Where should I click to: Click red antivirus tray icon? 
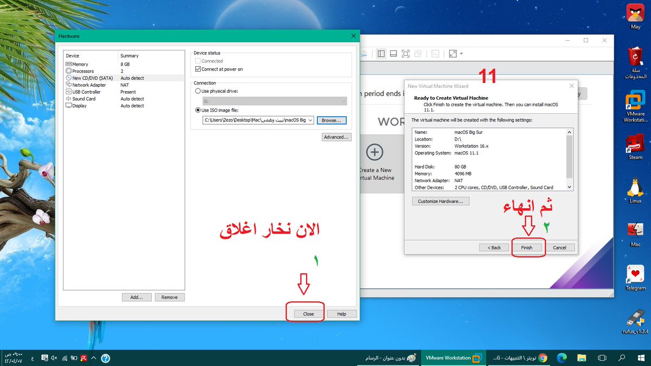pyautogui.click(x=84, y=358)
